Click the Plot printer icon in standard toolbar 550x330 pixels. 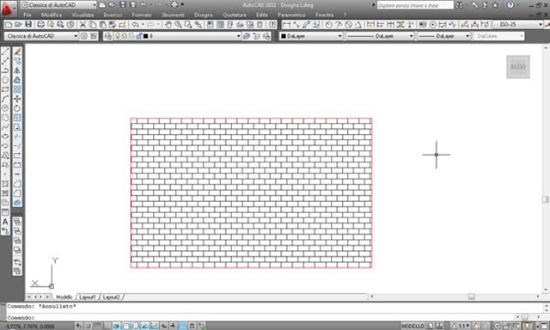pyautogui.click(x=40, y=25)
